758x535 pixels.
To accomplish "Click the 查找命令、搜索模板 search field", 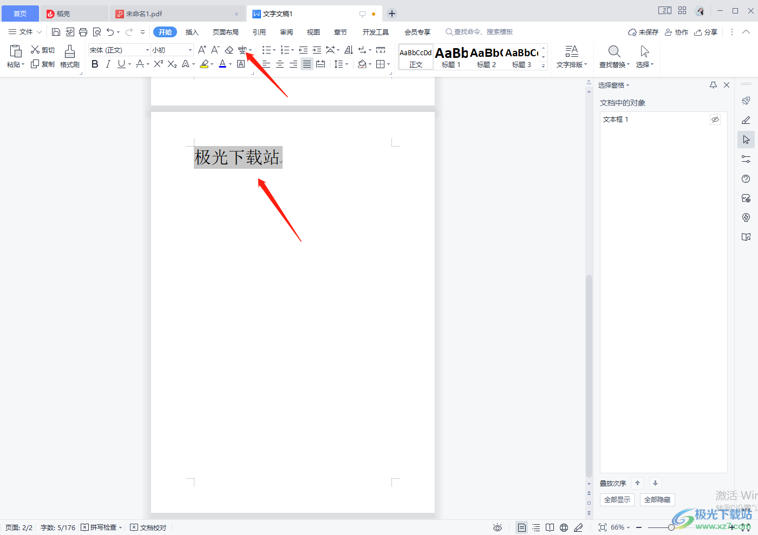I will pyautogui.click(x=479, y=32).
